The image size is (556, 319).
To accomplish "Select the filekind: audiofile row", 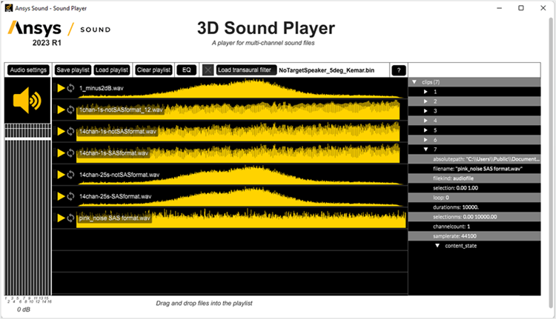I will pyautogui.click(x=474, y=178).
